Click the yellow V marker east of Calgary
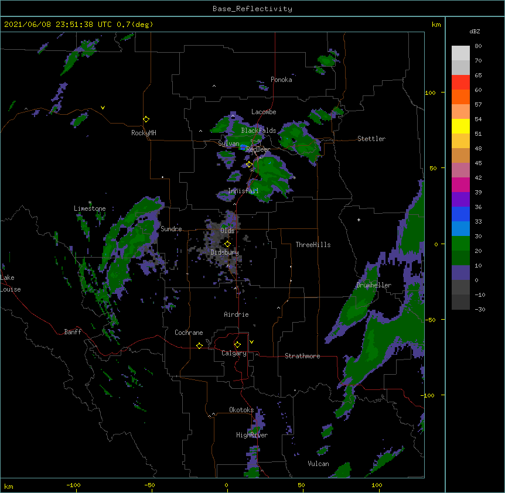 (251, 342)
